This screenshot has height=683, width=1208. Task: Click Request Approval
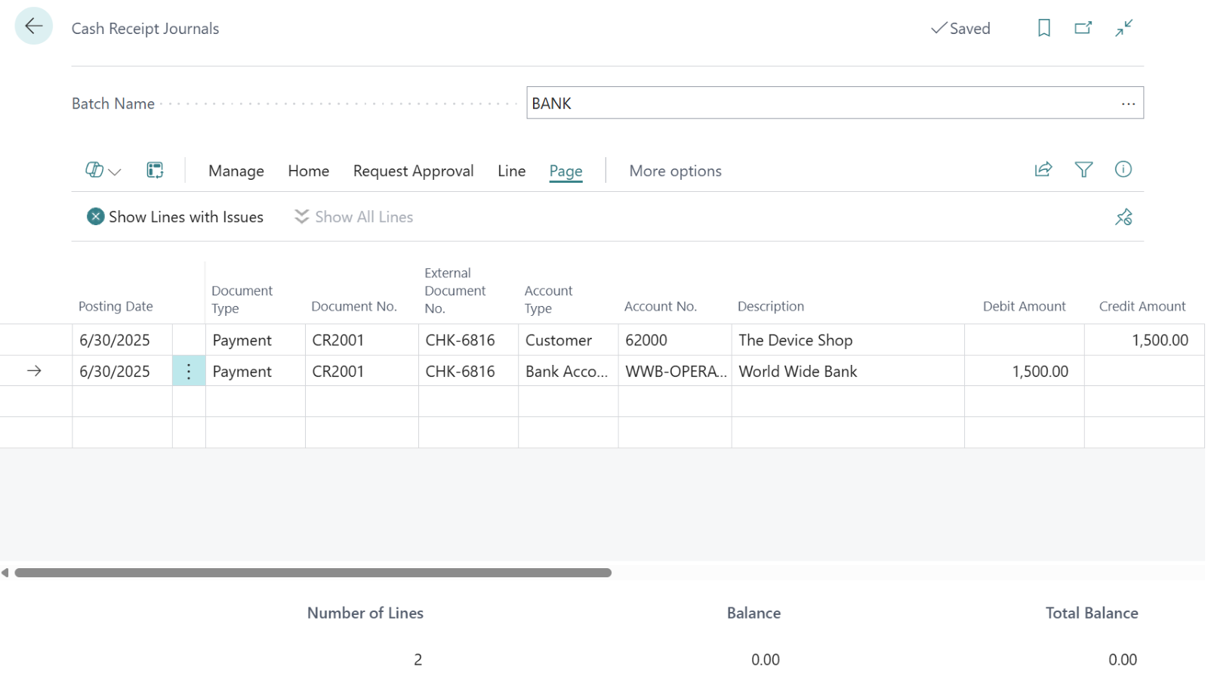413,171
